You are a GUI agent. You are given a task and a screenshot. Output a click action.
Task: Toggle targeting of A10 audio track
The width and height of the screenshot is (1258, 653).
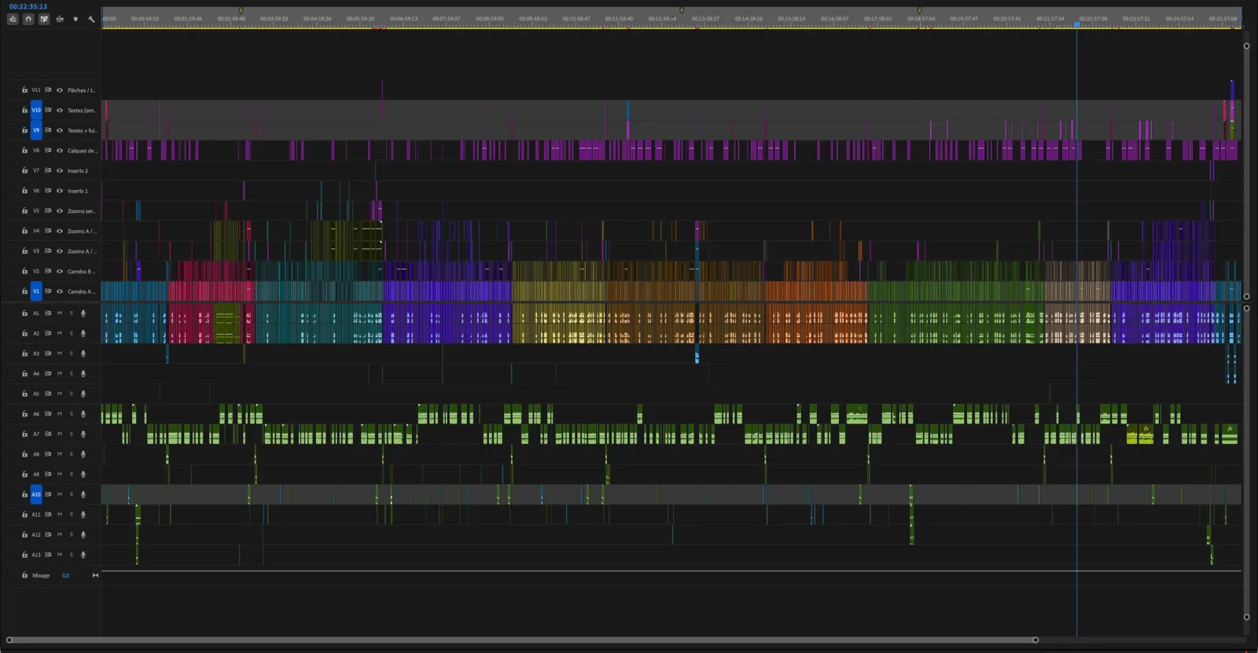click(36, 494)
